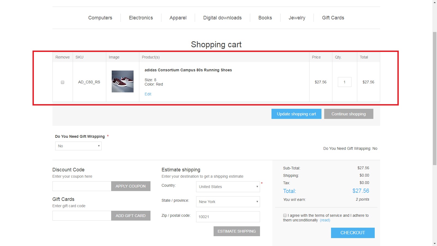Image resolution: width=437 pixels, height=246 pixels.
Task: Click Edit link under the product attributes
Action: coord(148,94)
